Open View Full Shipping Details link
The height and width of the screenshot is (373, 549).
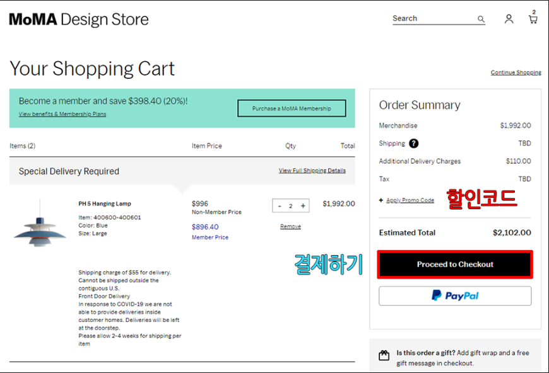pos(312,171)
